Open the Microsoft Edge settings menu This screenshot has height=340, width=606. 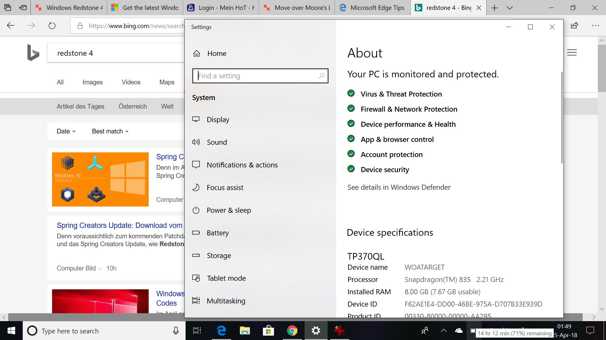[595, 26]
